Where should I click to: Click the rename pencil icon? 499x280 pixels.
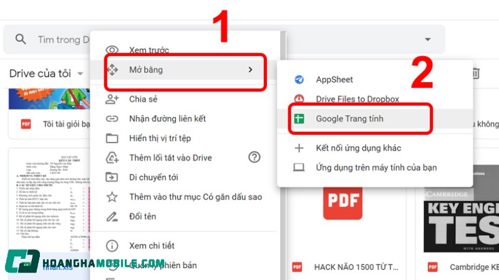click(x=112, y=217)
